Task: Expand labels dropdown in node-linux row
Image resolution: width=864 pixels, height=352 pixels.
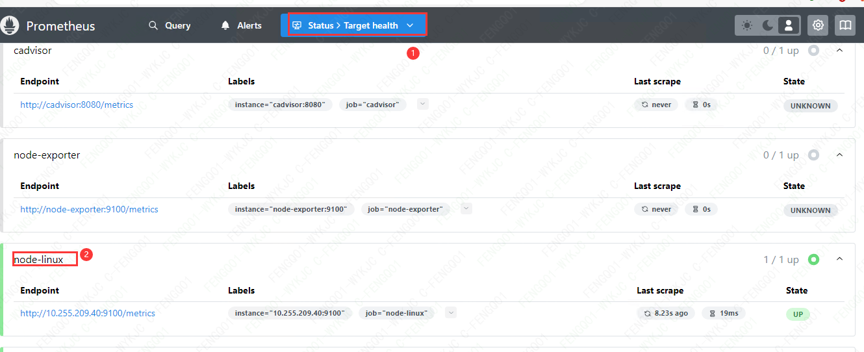Action: [451, 312]
